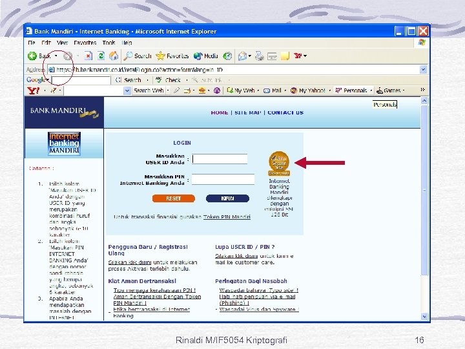Click Silakan klik disini under Pengguna Baru
This screenshot has width=465, height=349.
(130, 262)
